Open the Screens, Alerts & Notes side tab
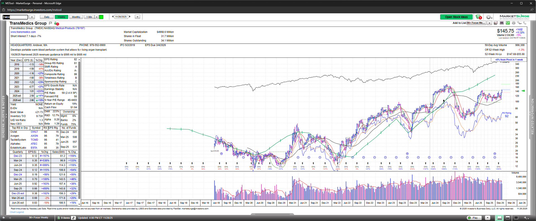The width and height of the screenshot is (536, 221). tap(3, 117)
